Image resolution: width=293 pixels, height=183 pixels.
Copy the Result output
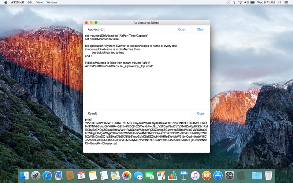point(201,113)
